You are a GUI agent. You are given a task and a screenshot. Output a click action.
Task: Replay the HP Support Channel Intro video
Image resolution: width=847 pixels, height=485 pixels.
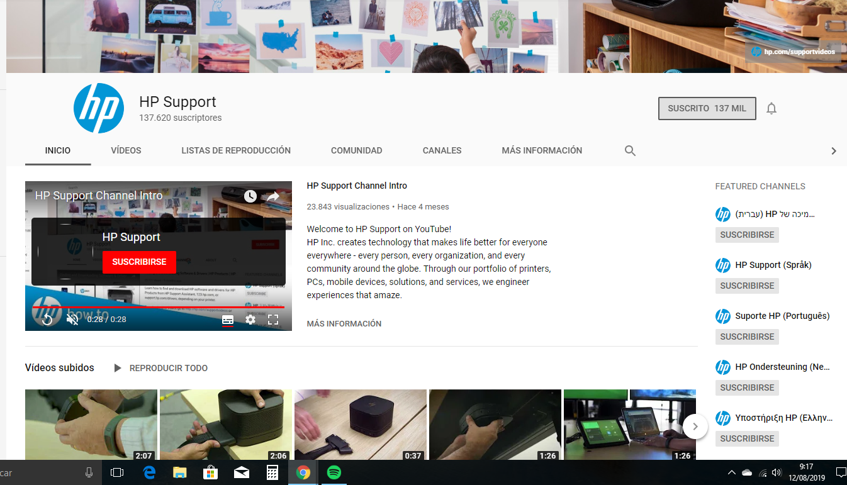[47, 320]
